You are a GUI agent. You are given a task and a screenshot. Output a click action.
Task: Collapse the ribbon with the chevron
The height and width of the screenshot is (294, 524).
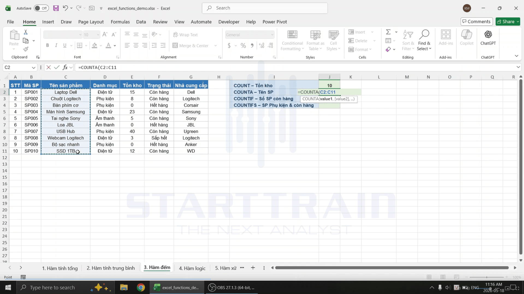click(x=516, y=56)
